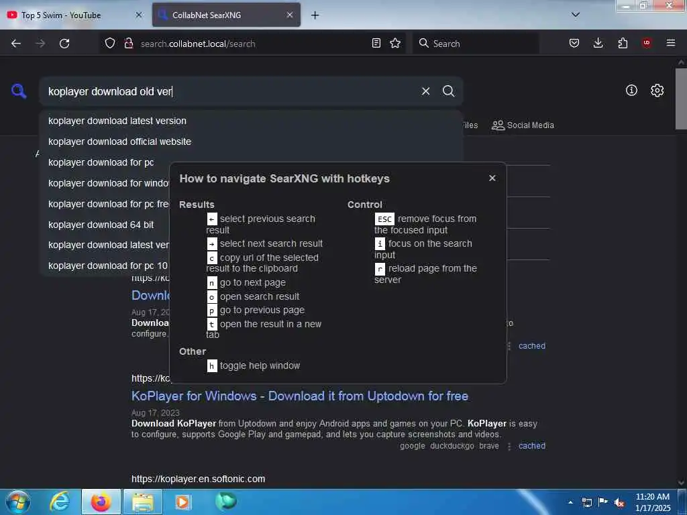
Task: Choose suggestion koplayer download 64 bit
Action: point(101,225)
